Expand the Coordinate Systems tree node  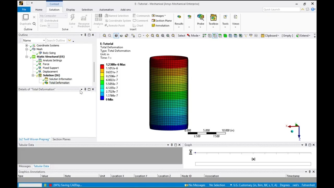pos(27,45)
